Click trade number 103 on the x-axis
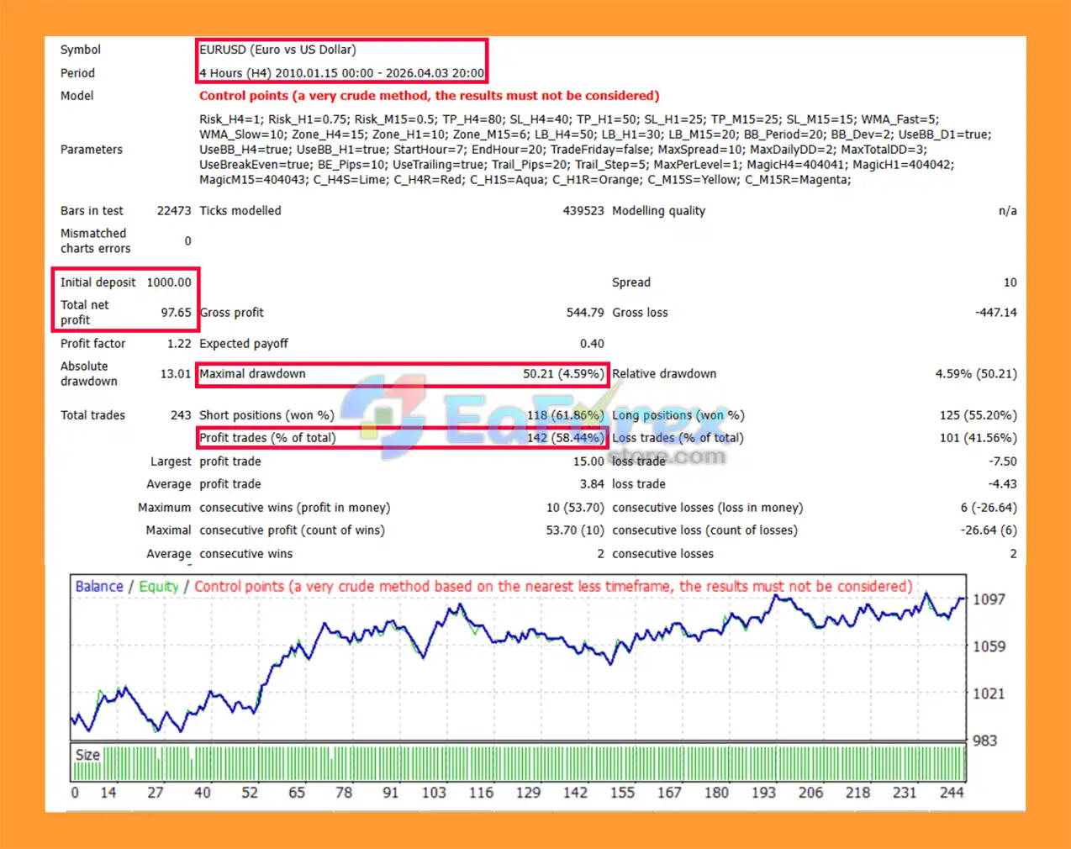 tap(434, 793)
